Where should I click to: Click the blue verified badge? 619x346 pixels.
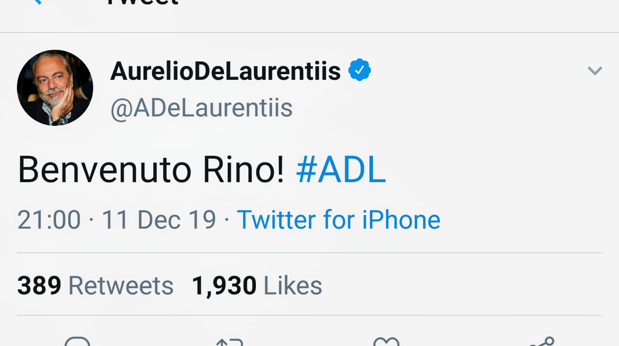(359, 70)
